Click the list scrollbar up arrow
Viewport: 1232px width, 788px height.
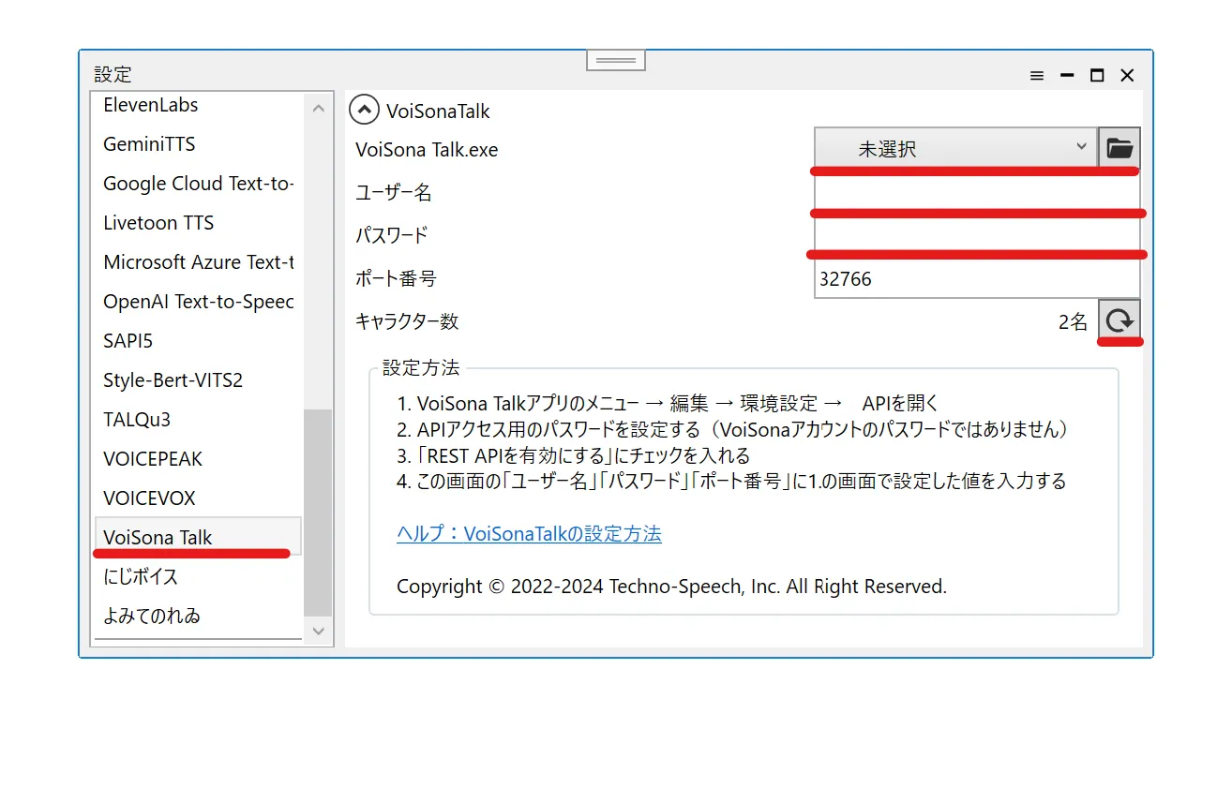(x=318, y=109)
